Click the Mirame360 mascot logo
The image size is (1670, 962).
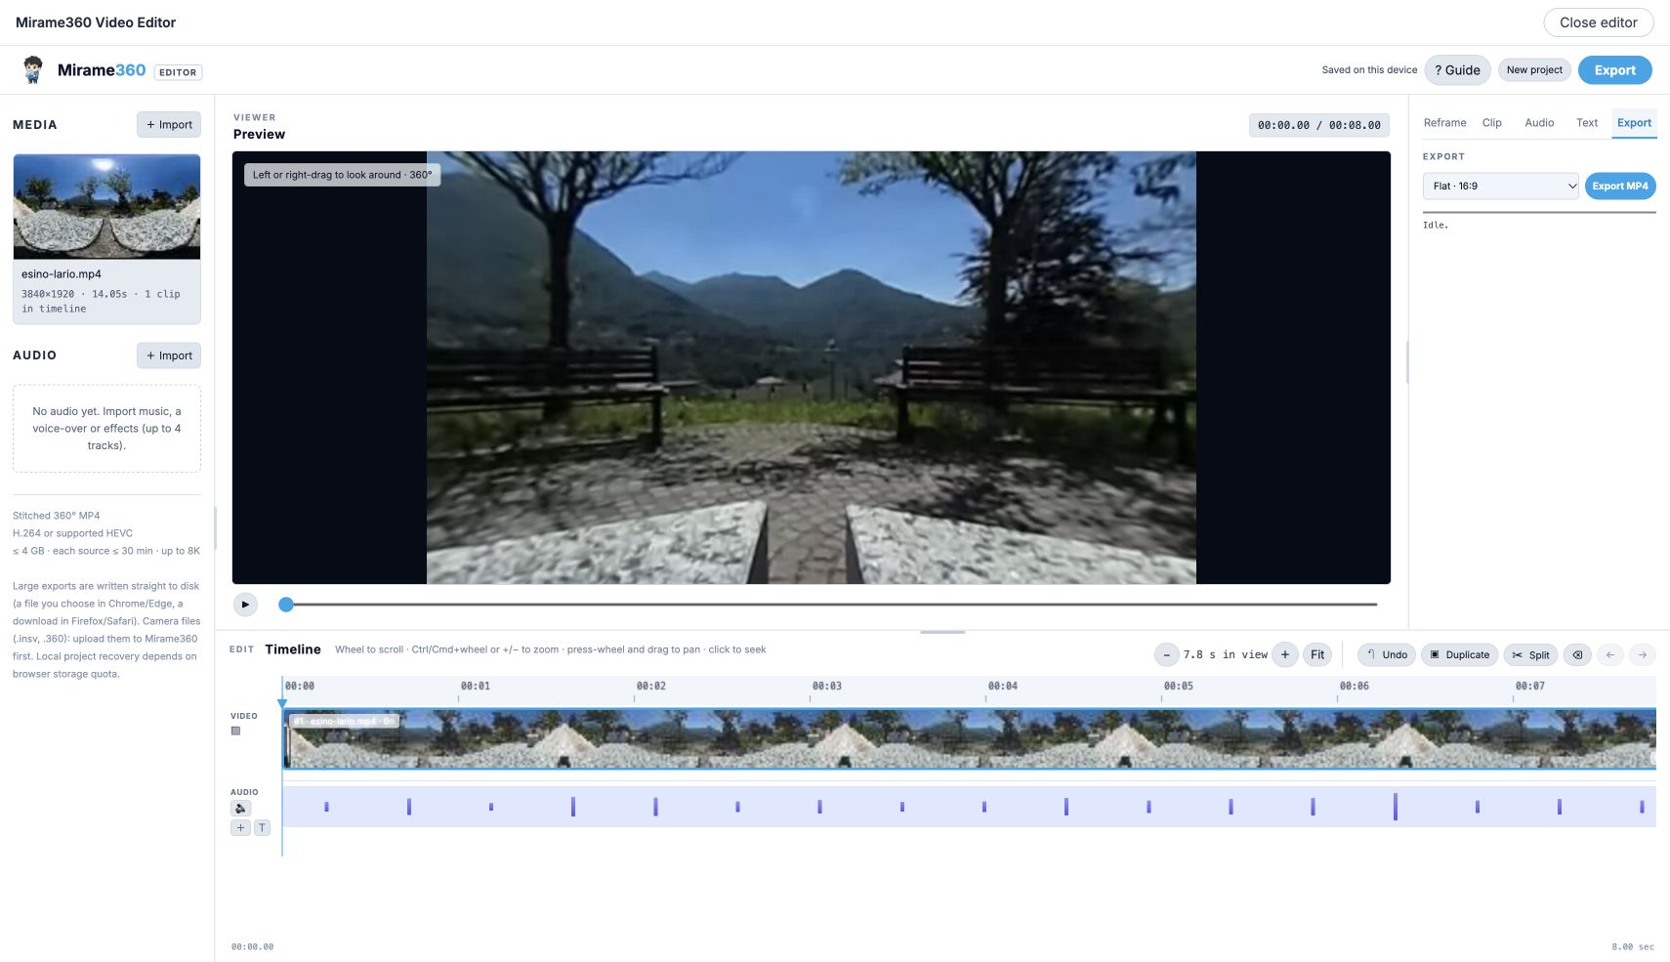pos(33,70)
